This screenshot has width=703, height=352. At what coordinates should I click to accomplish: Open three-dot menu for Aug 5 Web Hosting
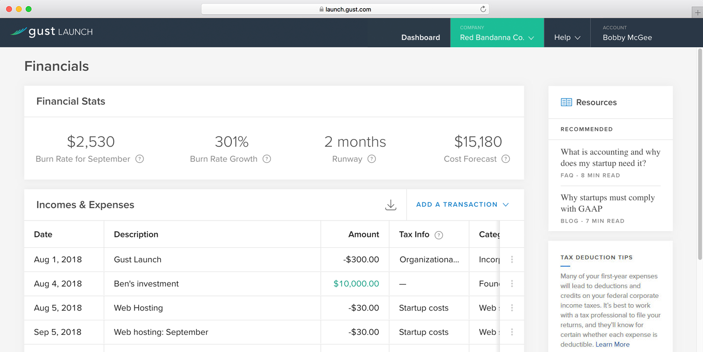tap(512, 308)
